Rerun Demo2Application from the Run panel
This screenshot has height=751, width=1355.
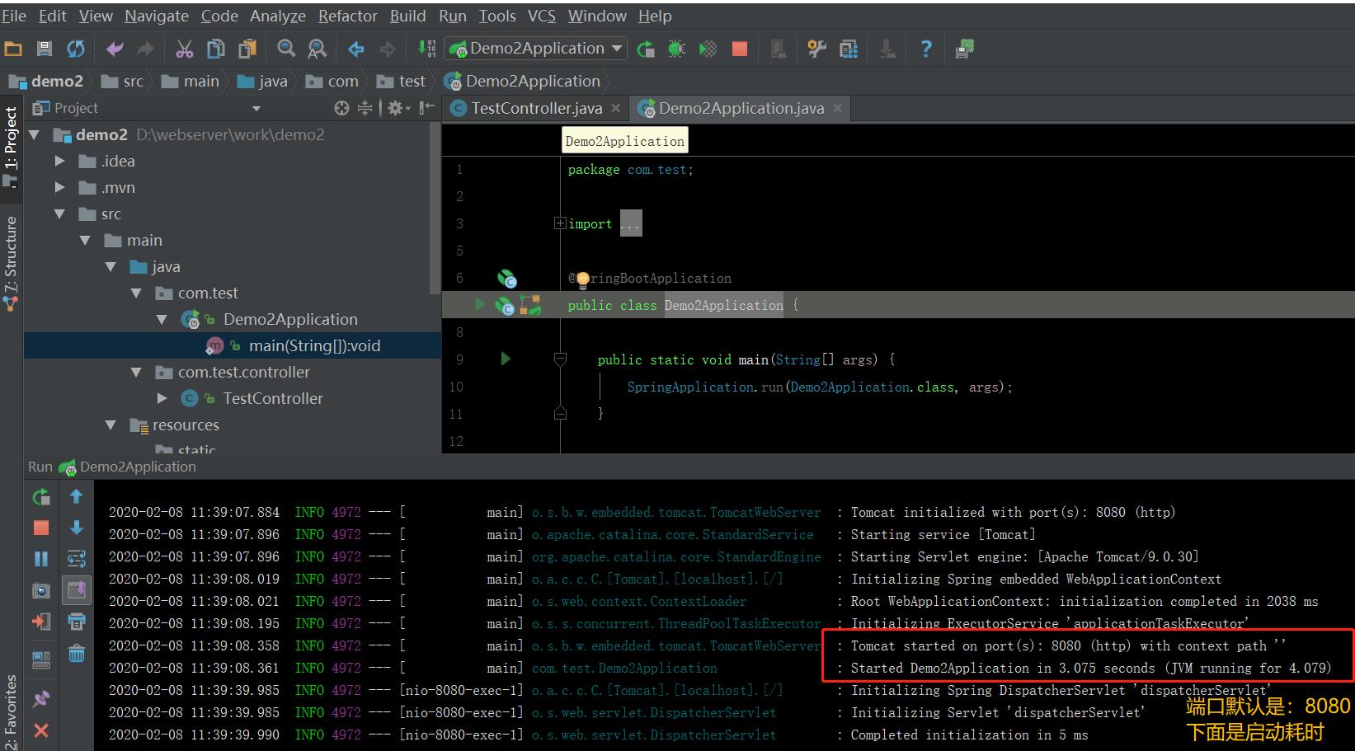tap(41, 496)
